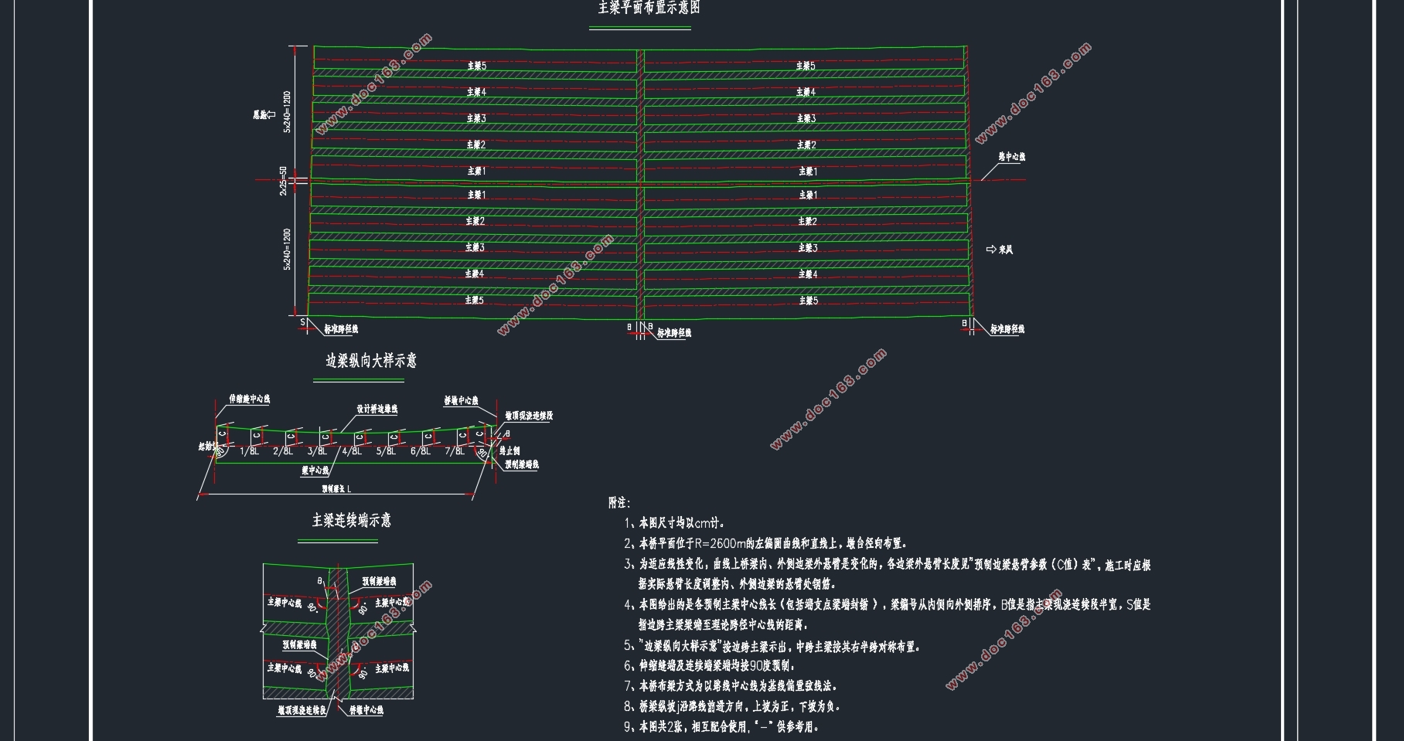Click the 4/8L station label

click(352, 451)
